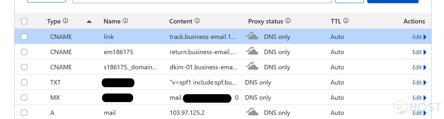Expand Edit for the TXT spf1 record
This screenshot has height=119, width=444.
[419, 82]
